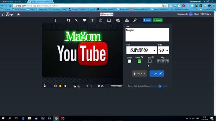Select the Text tool
216x121 pixels.
pyautogui.click(x=92, y=20)
